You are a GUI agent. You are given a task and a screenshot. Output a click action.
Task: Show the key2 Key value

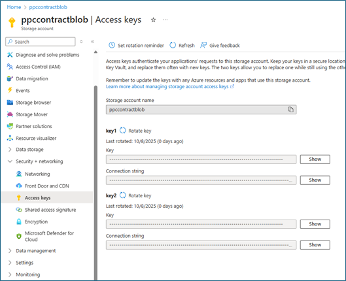pyautogui.click(x=315, y=224)
